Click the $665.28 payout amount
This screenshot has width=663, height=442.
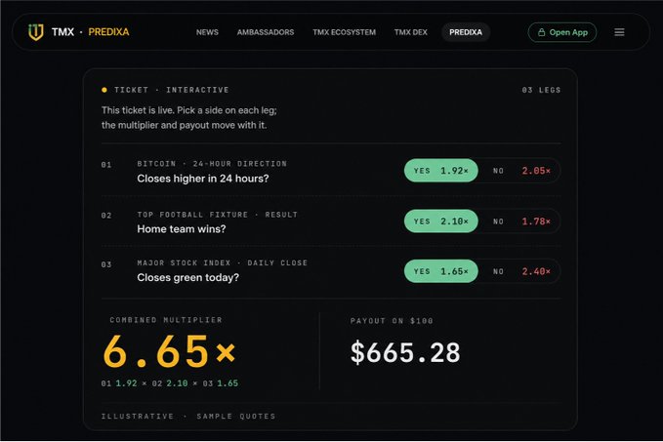pyautogui.click(x=405, y=353)
